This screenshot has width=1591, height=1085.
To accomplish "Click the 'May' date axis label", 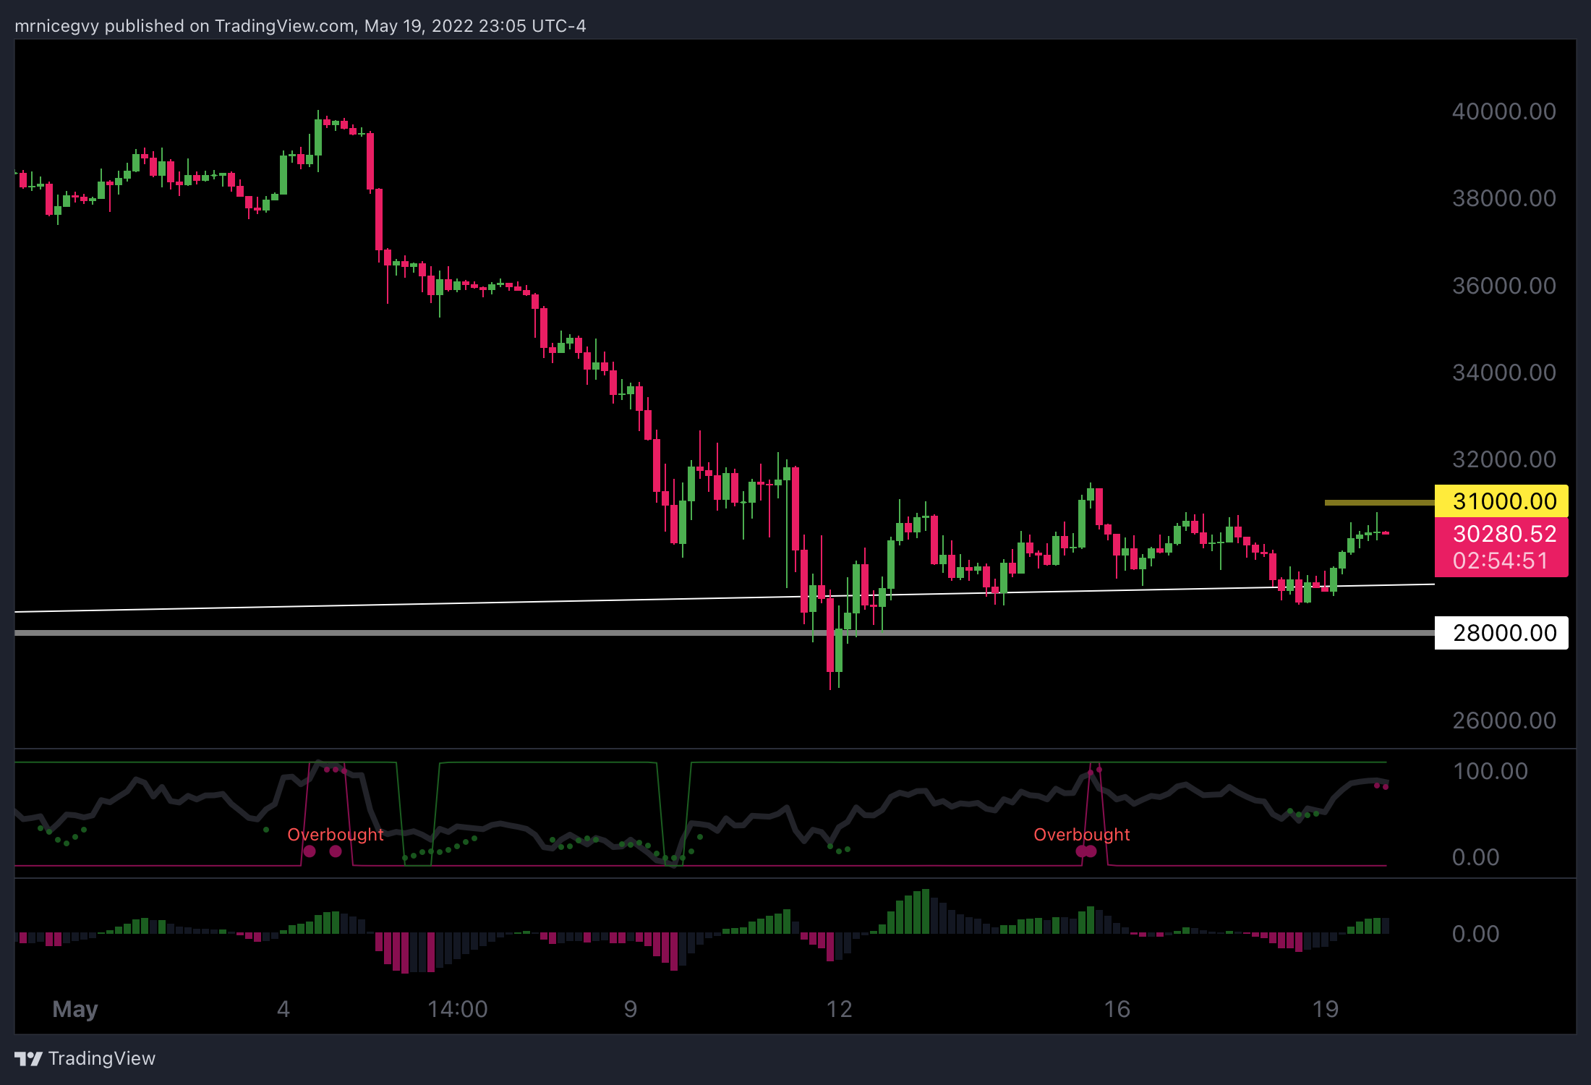I will click(x=75, y=1009).
